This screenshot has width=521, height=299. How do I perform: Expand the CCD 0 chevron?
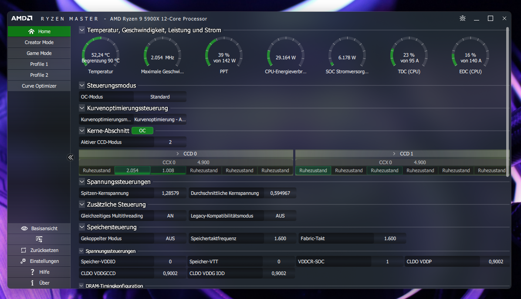coord(177,154)
